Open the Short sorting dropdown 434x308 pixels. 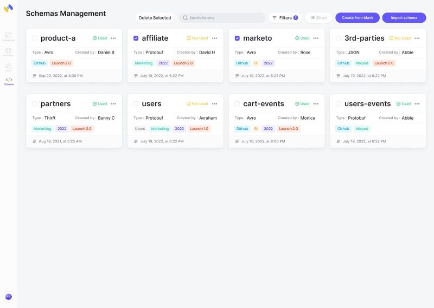[318, 18]
